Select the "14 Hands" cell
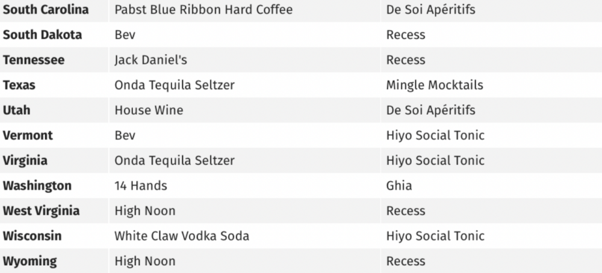Screen dimensions: 602x273 pos(141,186)
